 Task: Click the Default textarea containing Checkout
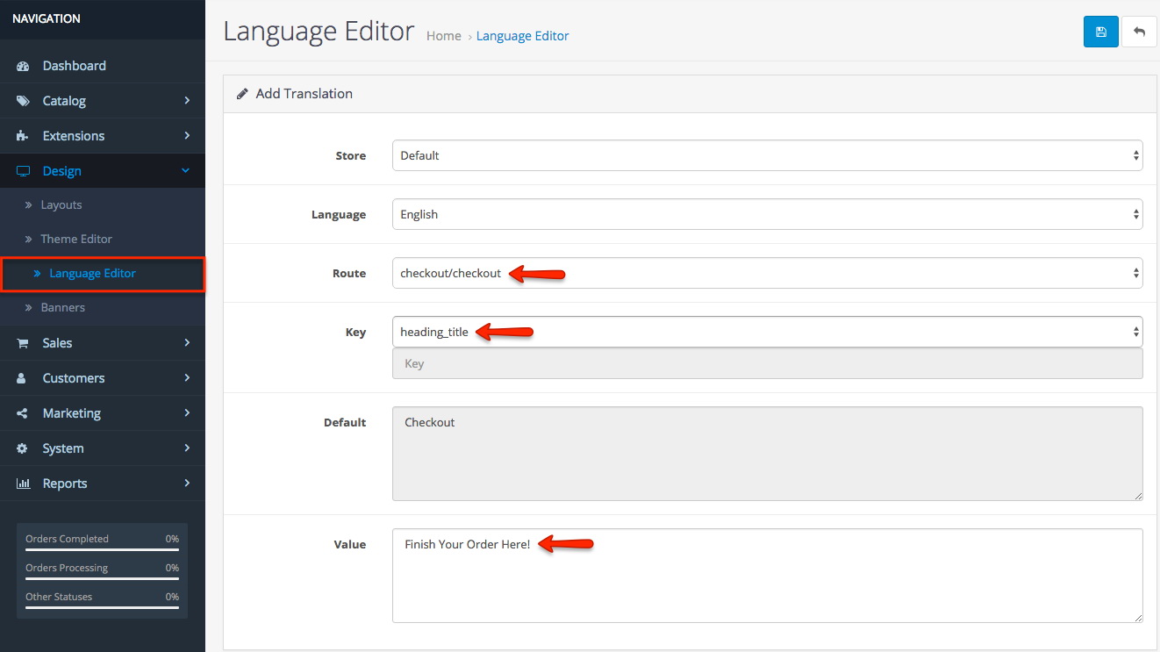pos(767,454)
